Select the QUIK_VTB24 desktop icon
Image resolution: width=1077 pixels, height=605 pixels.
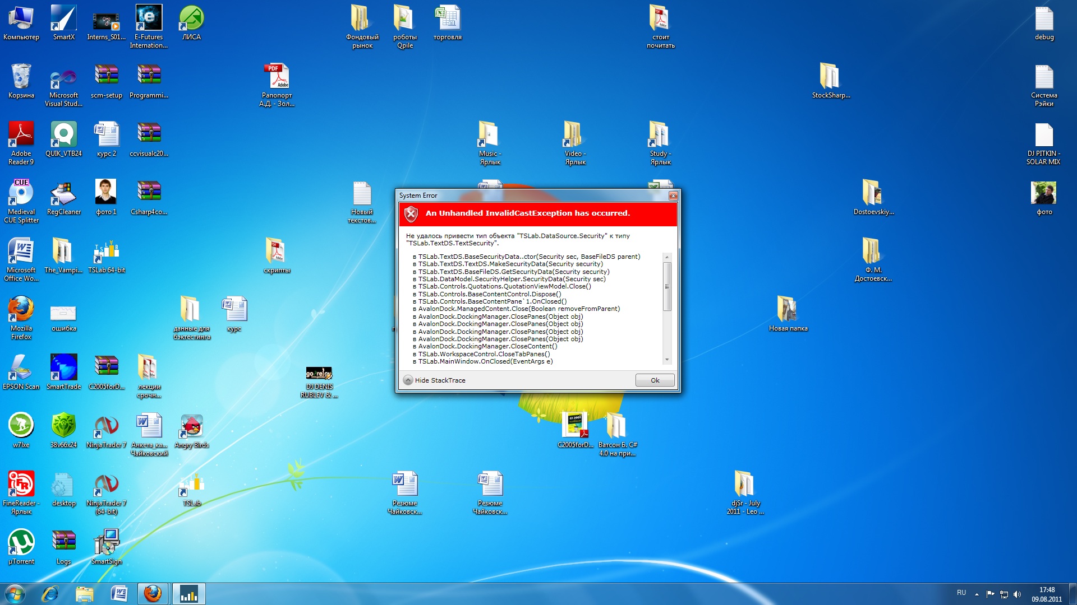tap(63, 137)
